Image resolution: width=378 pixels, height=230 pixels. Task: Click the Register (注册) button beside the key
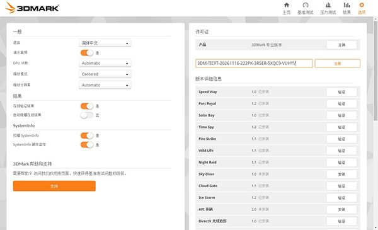pyautogui.click(x=338, y=64)
